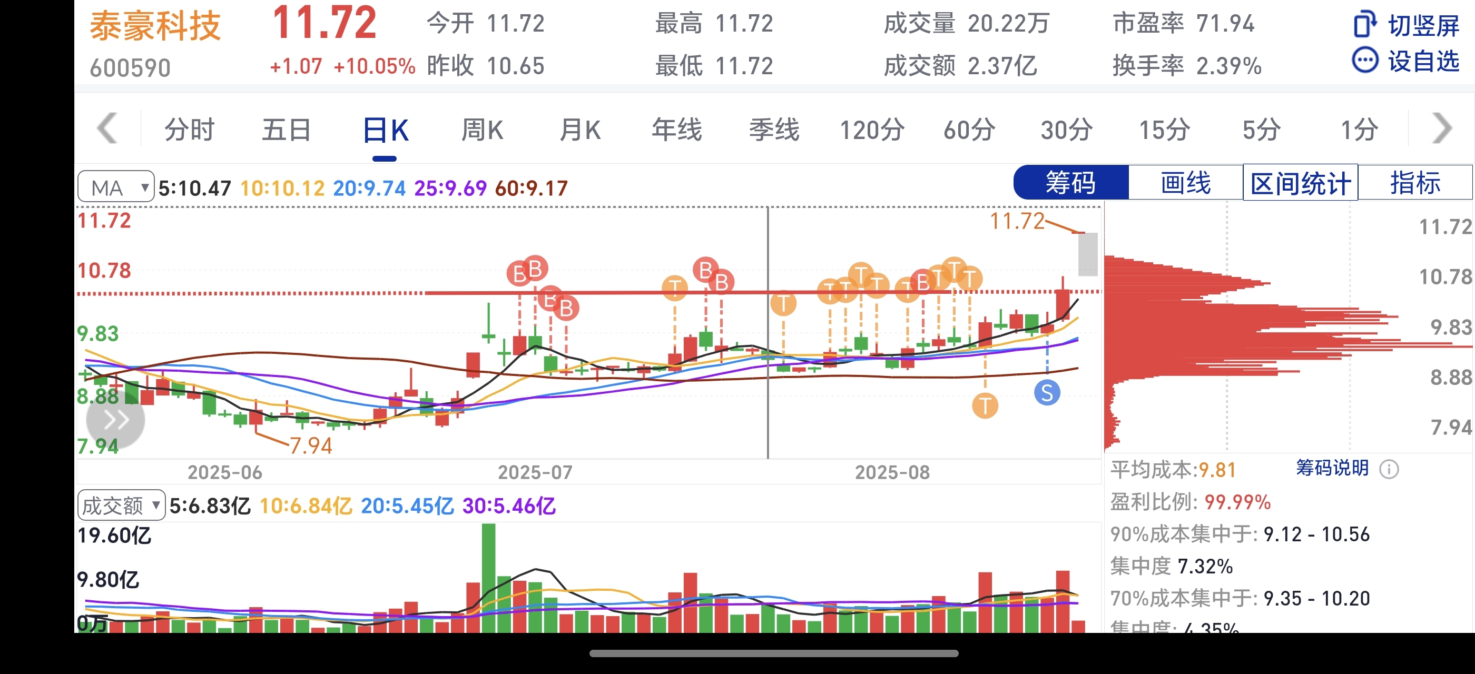Tap the 平均成本 value 9.81

tap(1217, 470)
